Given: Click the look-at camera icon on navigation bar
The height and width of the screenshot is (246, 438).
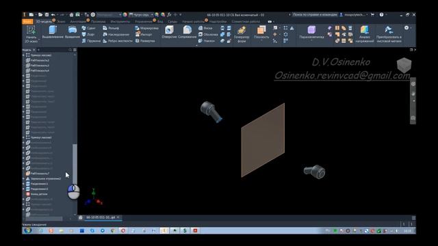Looking at the screenshot, I should [413, 118].
